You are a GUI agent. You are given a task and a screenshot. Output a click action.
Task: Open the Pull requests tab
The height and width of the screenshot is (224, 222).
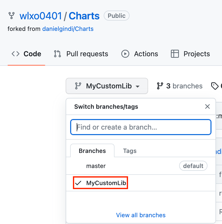87,54
